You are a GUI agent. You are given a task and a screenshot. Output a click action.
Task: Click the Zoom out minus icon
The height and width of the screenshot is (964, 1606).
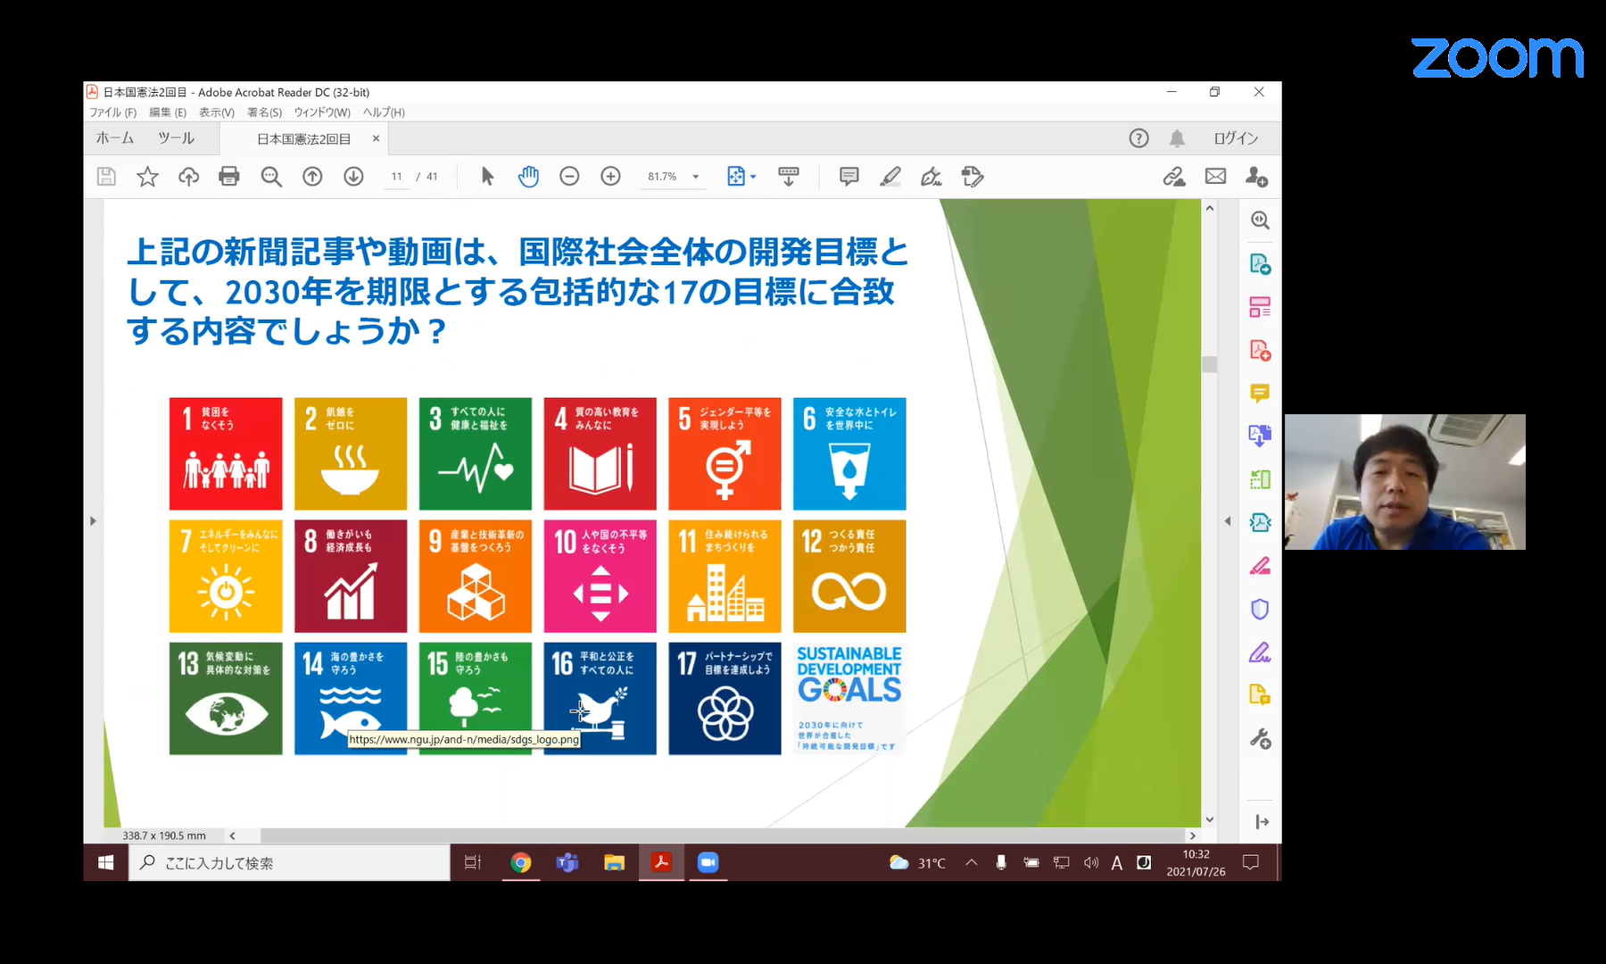[569, 177]
